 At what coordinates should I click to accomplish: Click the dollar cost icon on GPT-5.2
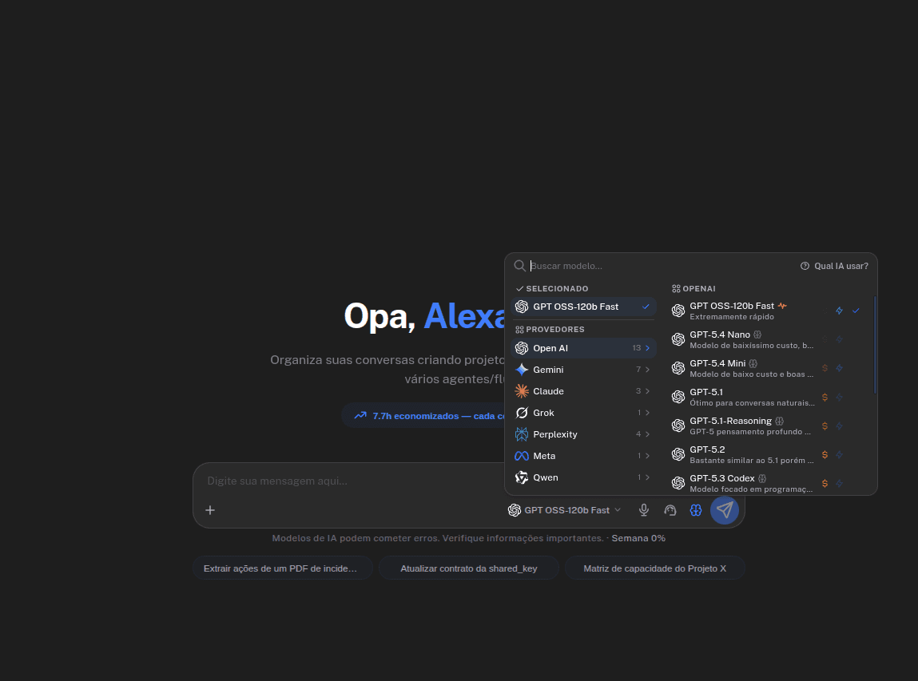(x=825, y=454)
